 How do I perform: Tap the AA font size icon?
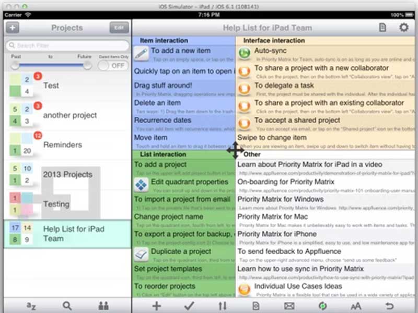pos(356,306)
